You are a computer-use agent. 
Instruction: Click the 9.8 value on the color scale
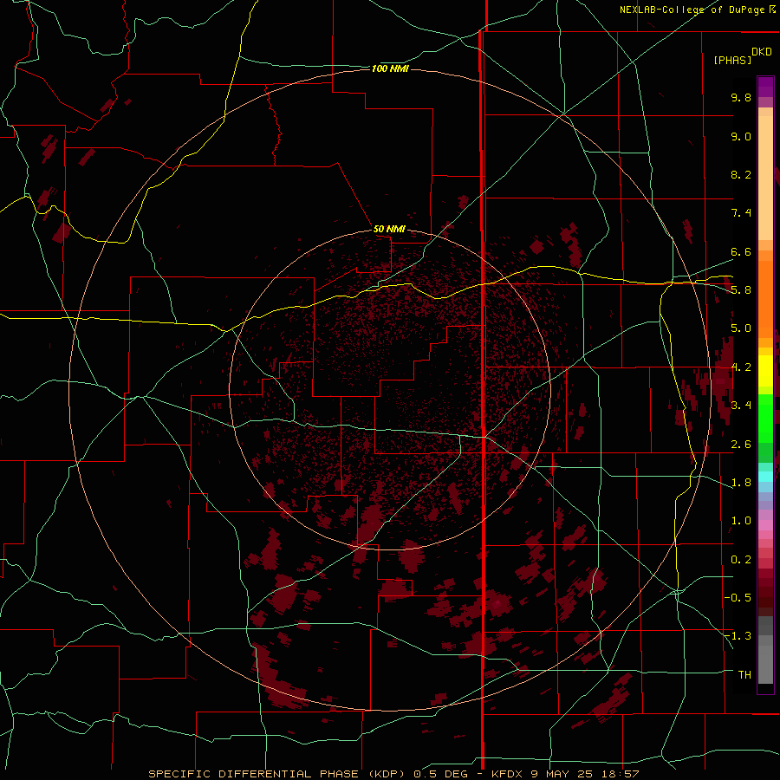741,97
